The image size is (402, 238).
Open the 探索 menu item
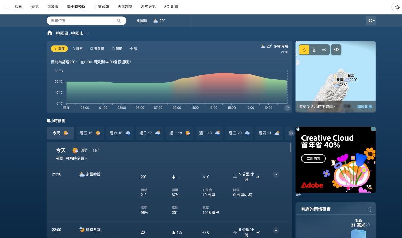pos(18,7)
